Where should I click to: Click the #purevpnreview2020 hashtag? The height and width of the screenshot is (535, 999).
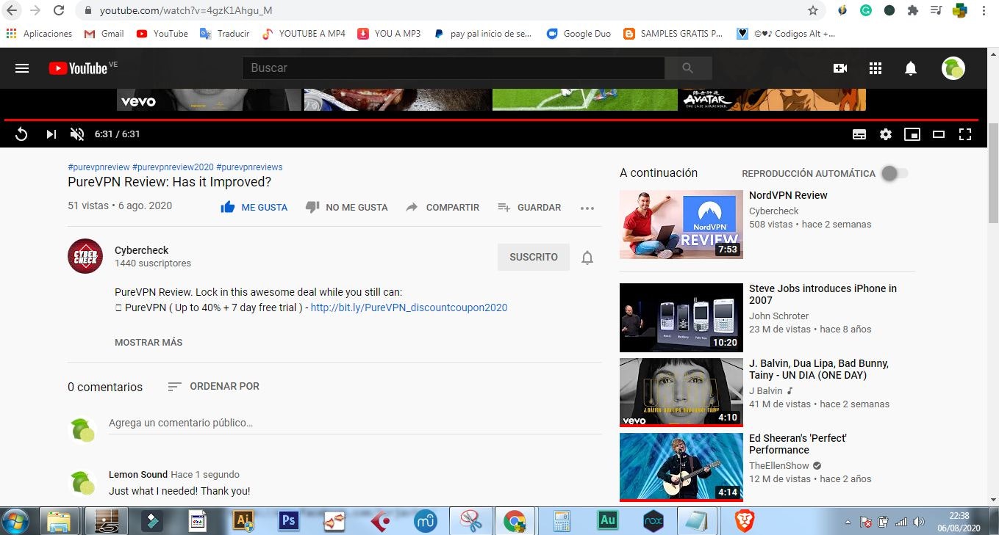[x=173, y=167]
